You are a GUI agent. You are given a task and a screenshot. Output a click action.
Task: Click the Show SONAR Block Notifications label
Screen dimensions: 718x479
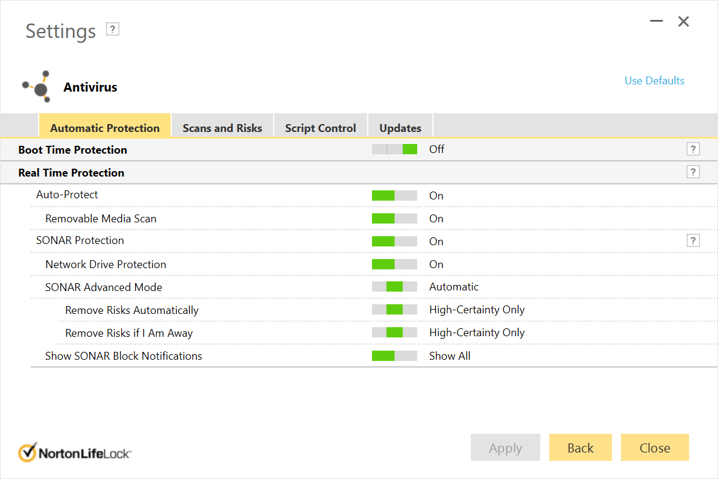124,355
